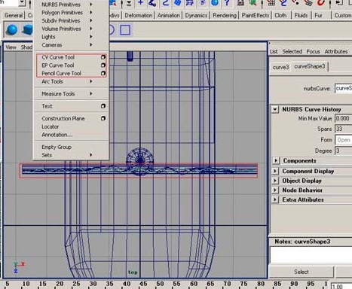Toggle the dynamics selection mask icon
This screenshot has height=289, width=352.
[x=202, y=3]
